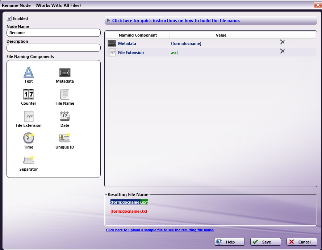Click the .ext value cell
The width and height of the screenshot is (322, 250).
click(x=174, y=53)
